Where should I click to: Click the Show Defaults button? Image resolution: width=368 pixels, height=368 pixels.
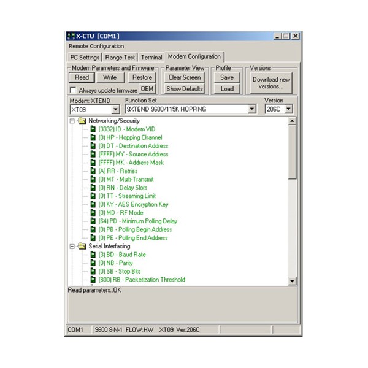(x=185, y=89)
